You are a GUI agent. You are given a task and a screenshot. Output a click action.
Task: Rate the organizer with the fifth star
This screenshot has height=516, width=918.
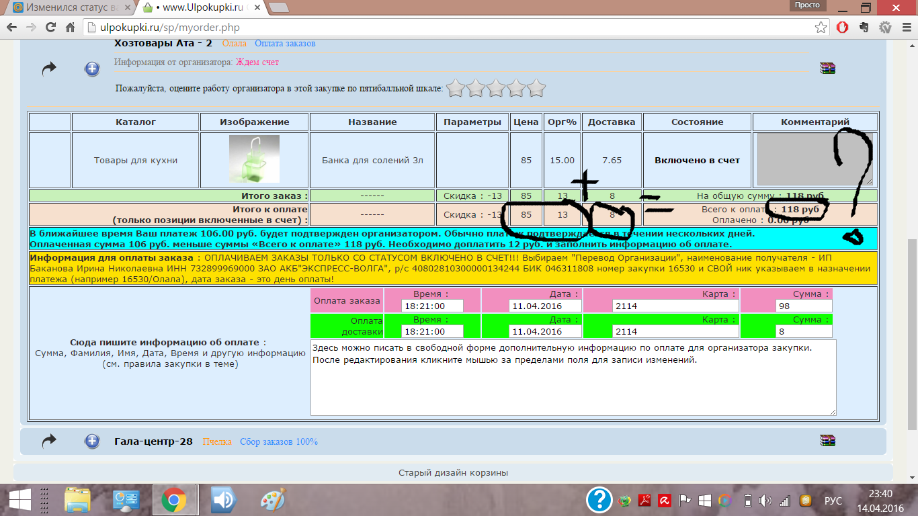pyautogui.click(x=536, y=88)
